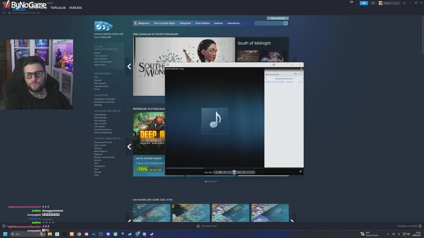Screen dimensions: 424x238
Task: Go to next playlist with right arrow
Action: (x=302, y=78)
